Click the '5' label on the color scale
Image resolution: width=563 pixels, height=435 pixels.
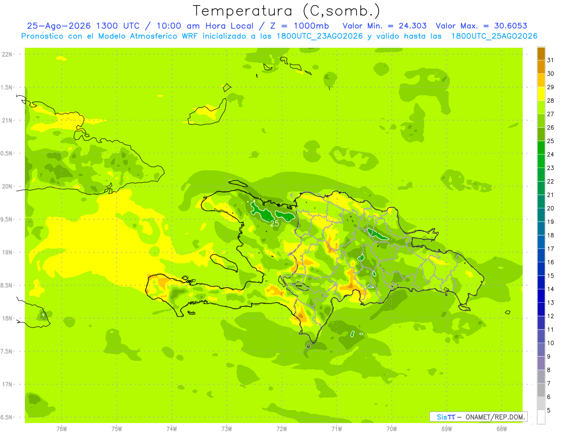tap(549, 411)
